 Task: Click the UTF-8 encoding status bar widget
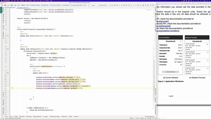(x=137, y=118)
